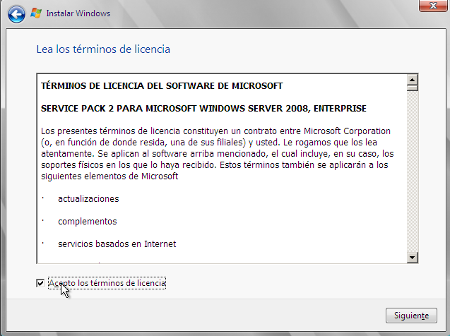The height and width of the screenshot is (336, 450).
Task: Click the "actualizaciones" list item
Action: pyautogui.click(x=88, y=199)
